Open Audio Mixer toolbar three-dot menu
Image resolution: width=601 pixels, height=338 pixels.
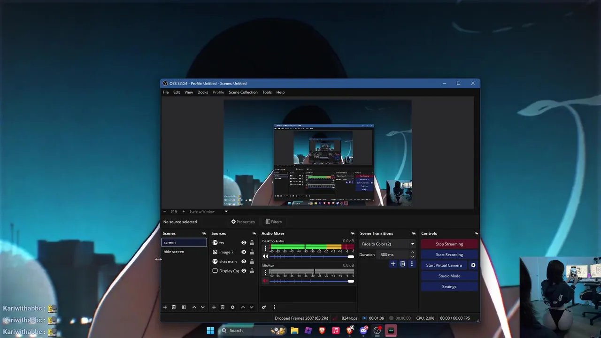point(274,307)
